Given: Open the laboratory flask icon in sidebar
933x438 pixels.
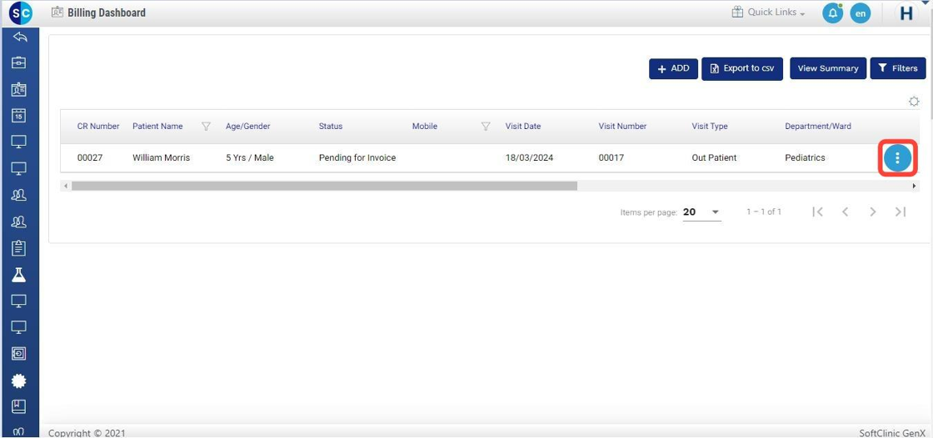Looking at the screenshot, I should point(19,274).
